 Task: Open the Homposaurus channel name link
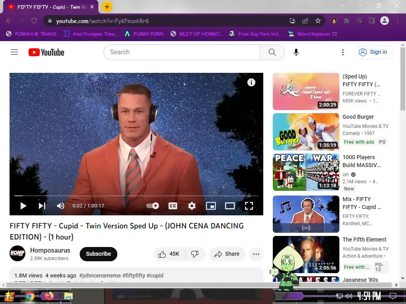50,250
